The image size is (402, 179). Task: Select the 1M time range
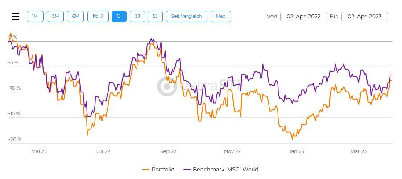tap(35, 17)
